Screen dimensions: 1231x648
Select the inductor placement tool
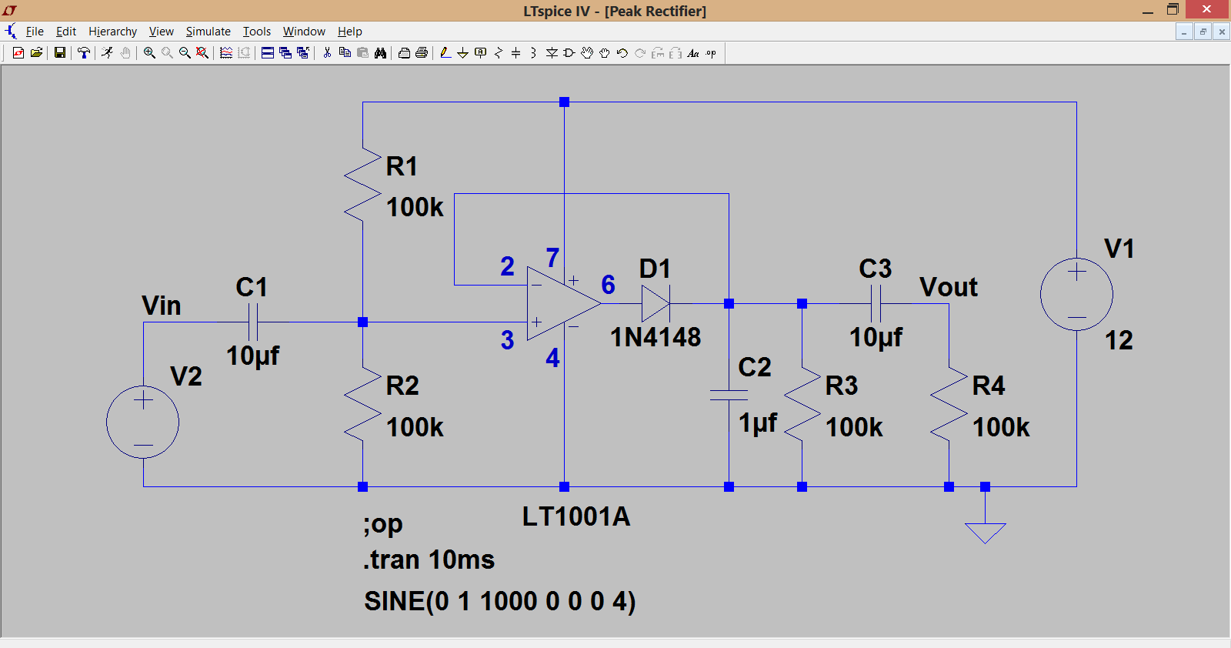click(x=533, y=53)
